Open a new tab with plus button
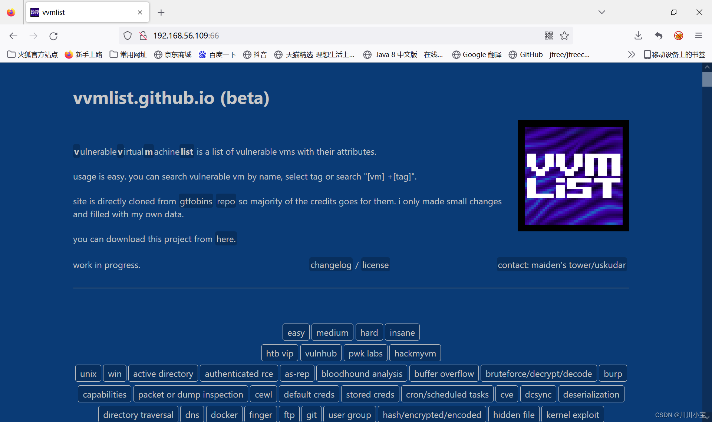 click(161, 13)
